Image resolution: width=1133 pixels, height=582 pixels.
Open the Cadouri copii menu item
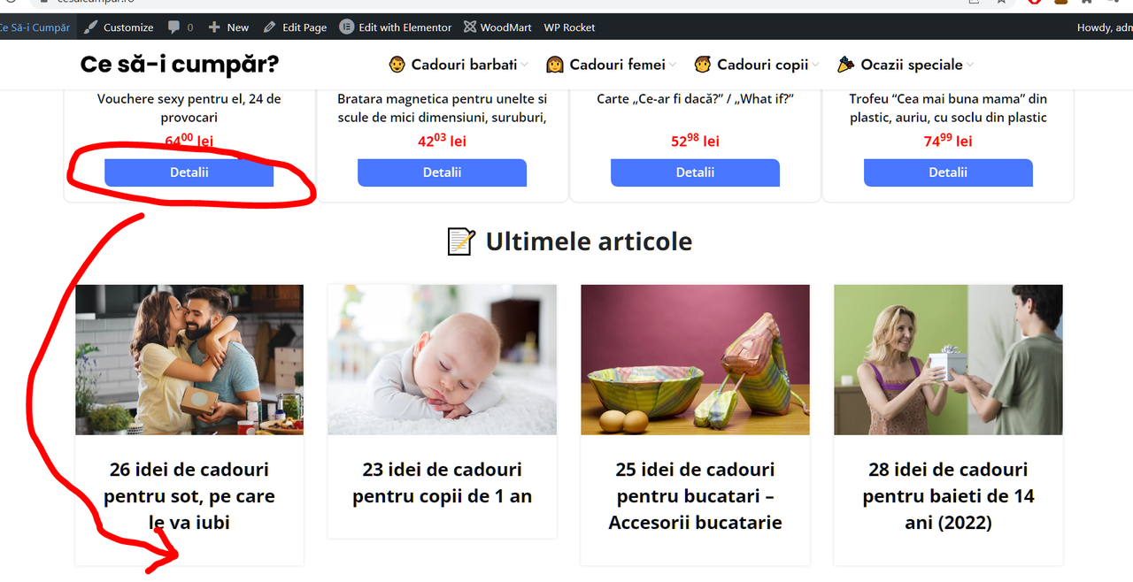(x=762, y=65)
